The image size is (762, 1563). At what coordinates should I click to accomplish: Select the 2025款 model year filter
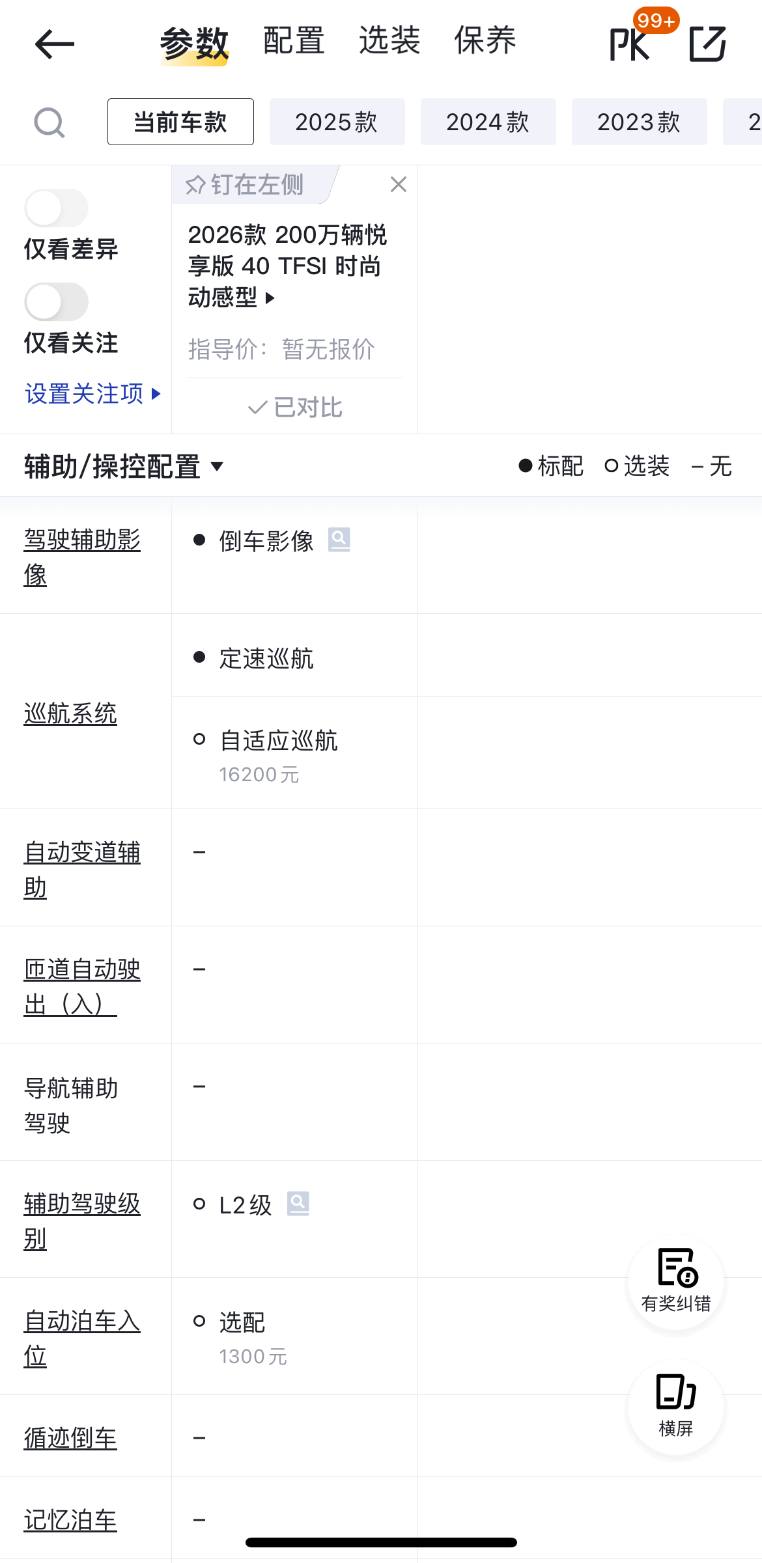pyautogui.click(x=337, y=122)
